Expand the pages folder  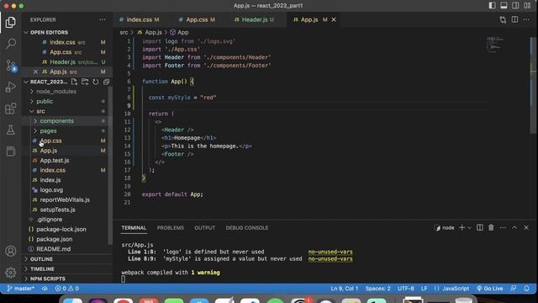point(35,131)
